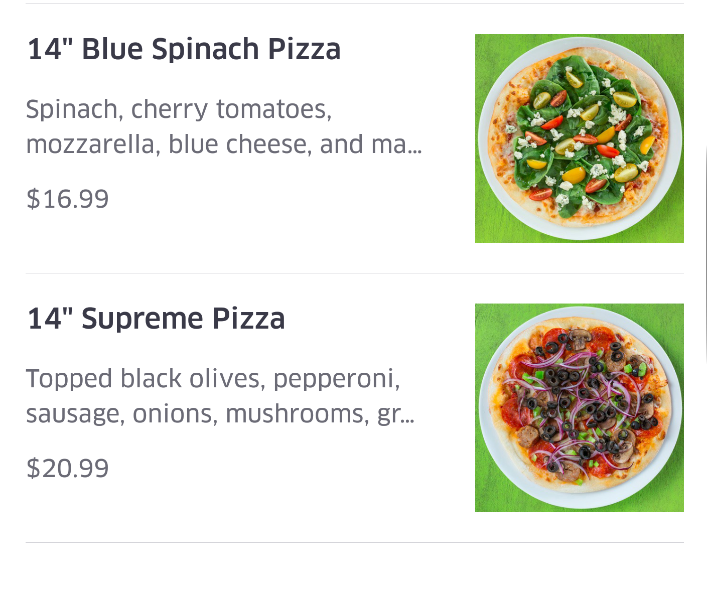This screenshot has width=707, height=594.
Task: Click the $16.99 price label
Action: [x=67, y=199]
